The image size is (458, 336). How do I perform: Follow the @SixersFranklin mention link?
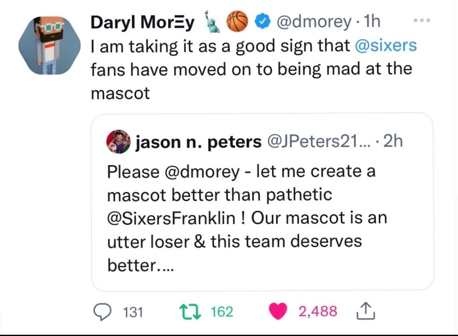pyautogui.click(x=171, y=219)
